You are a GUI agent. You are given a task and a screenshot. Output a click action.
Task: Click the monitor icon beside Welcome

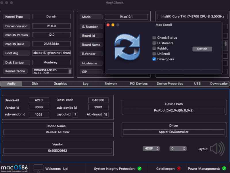pos(39,168)
